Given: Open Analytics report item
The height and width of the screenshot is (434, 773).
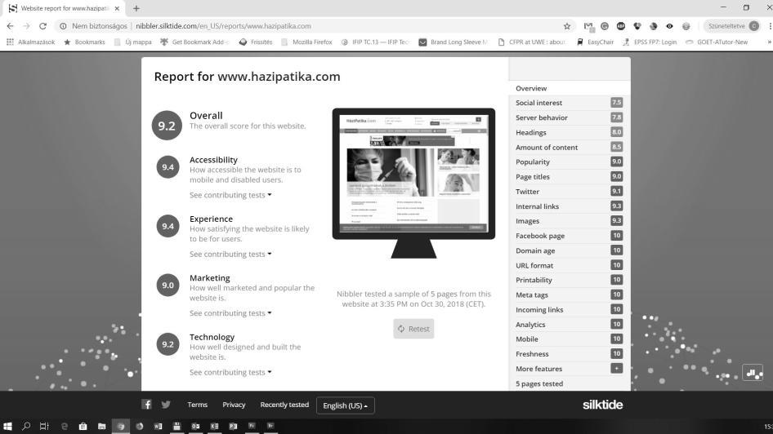Looking at the screenshot, I should (x=570, y=324).
